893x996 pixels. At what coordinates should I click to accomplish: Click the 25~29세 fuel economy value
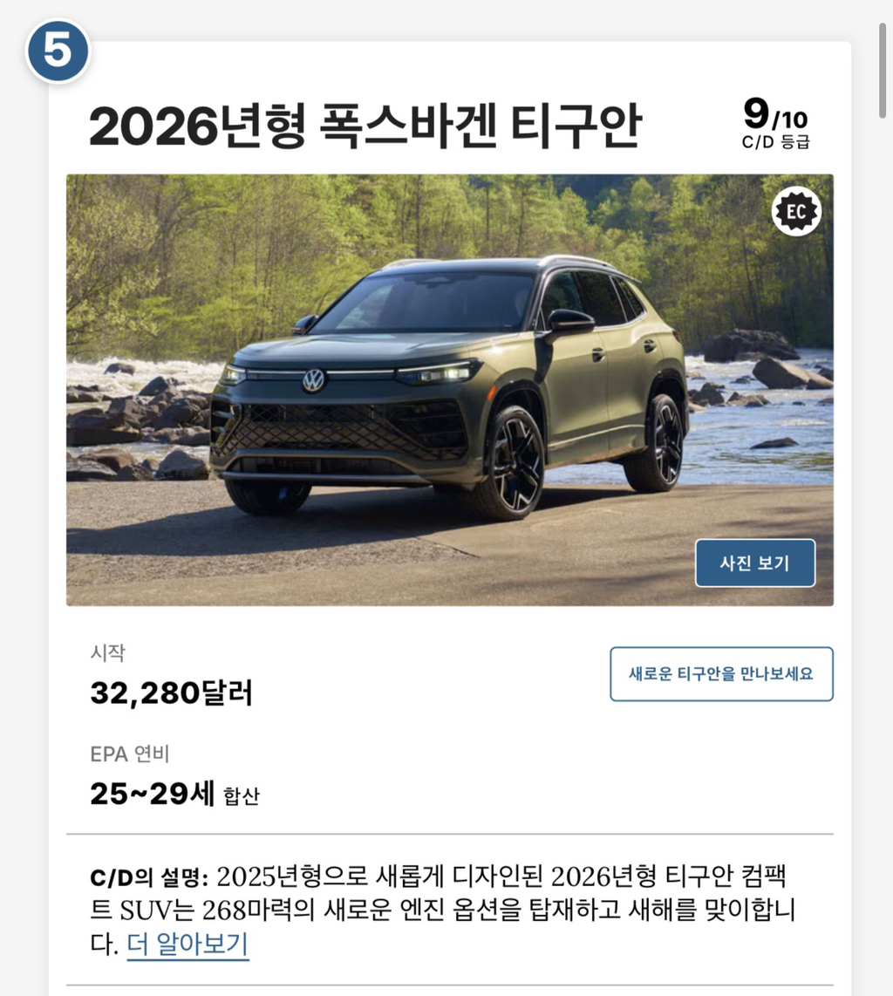click(153, 793)
